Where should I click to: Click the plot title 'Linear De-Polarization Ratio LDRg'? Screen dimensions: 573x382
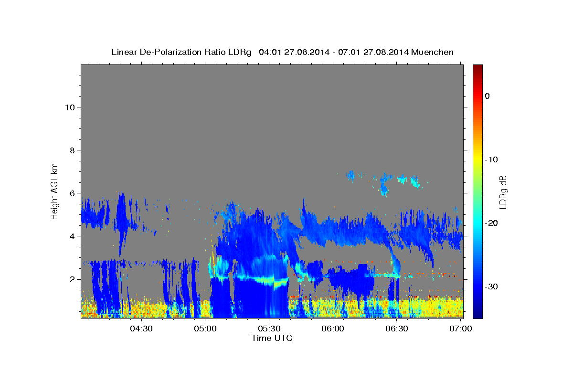coord(181,52)
